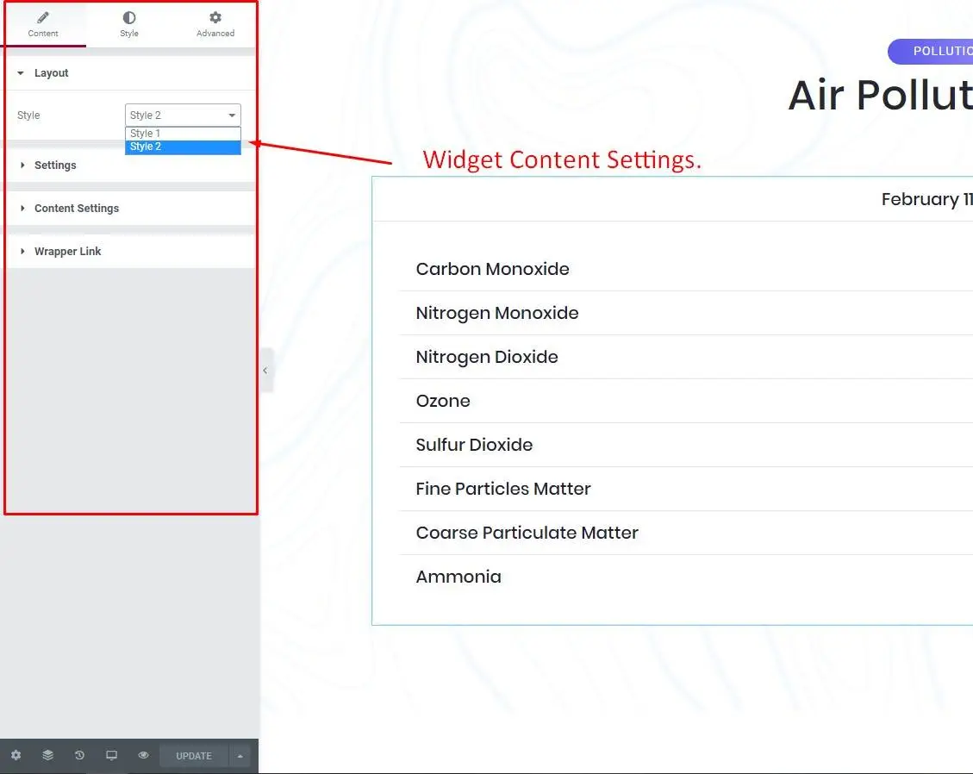Click the Sulfur Dioxide row
Screen dimensions: 973x774
point(686,446)
